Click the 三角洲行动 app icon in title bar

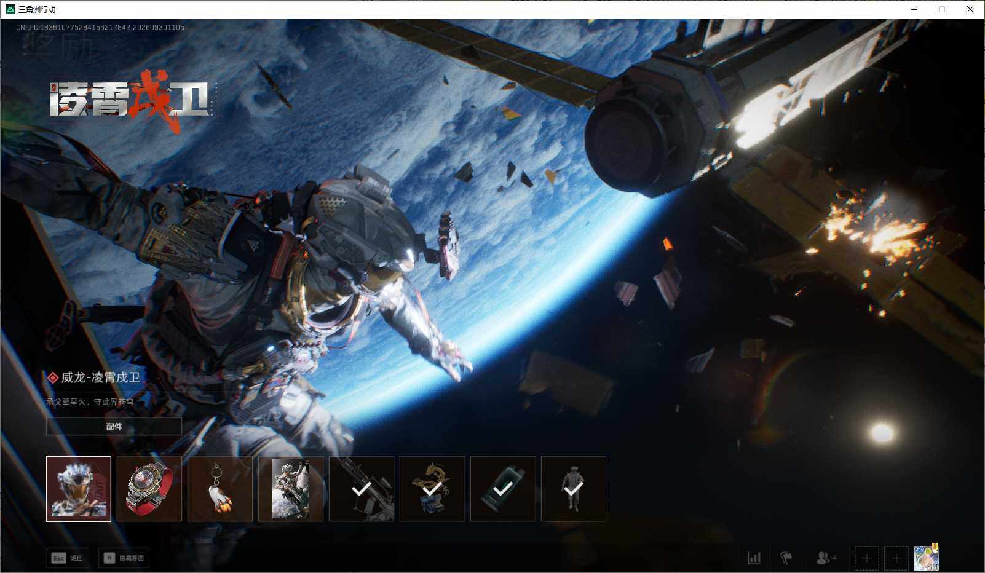(10, 9)
